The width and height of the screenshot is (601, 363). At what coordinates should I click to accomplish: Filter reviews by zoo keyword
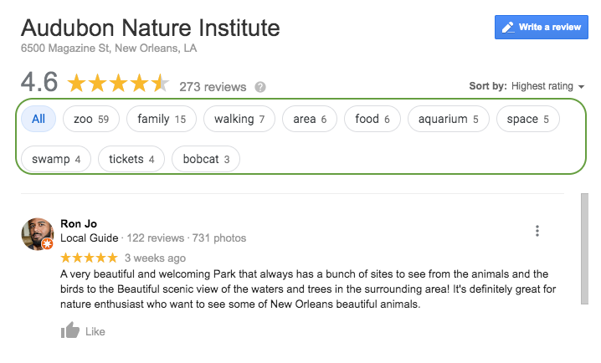[x=91, y=119]
